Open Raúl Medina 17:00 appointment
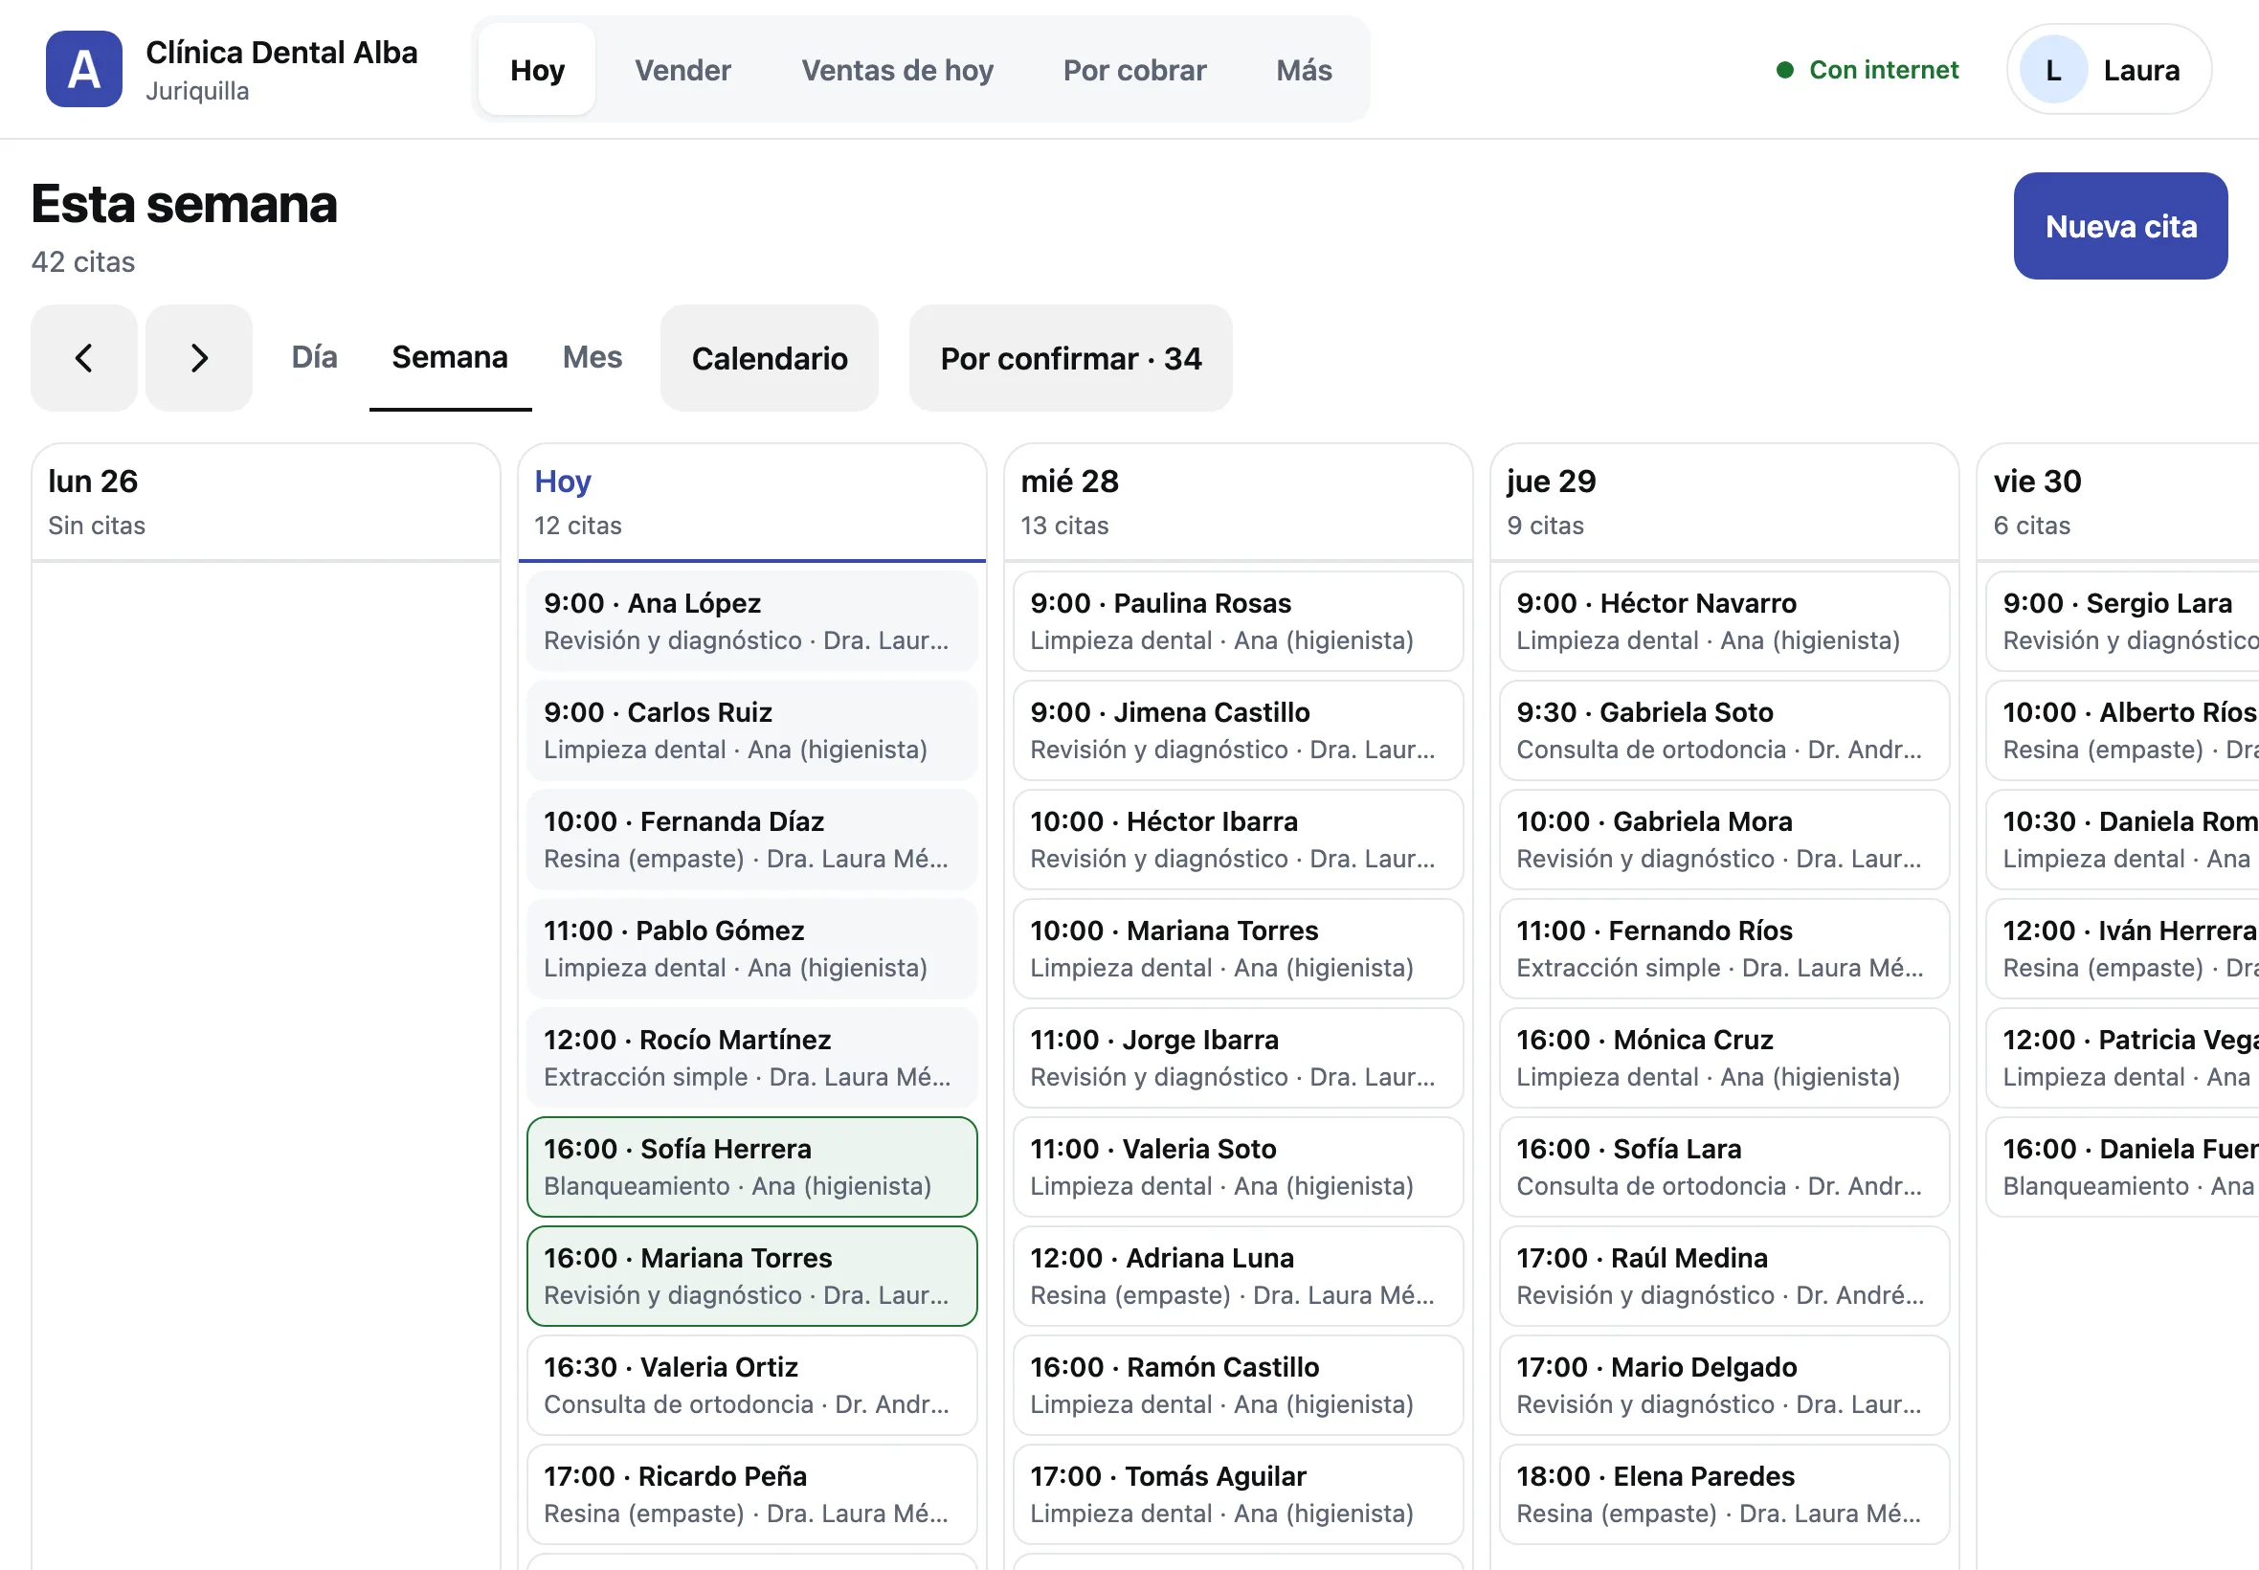The height and width of the screenshot is (1570, 2259). tap(1724, 1277)
